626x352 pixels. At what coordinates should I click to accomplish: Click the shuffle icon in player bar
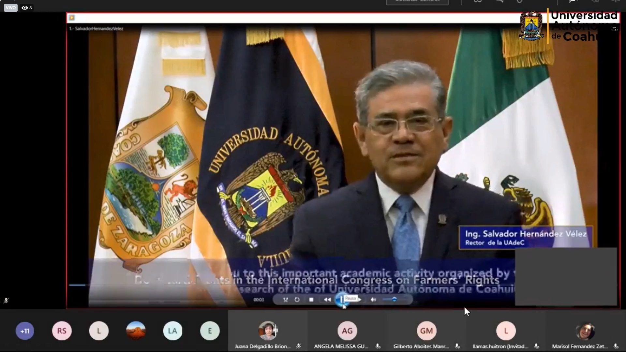click(286, 300)
